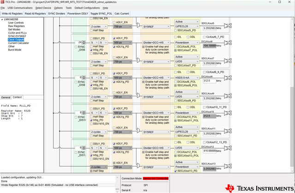Image resolution: width=295 pixels, height=193 pixels.
Task: Select Raw Registers in the tree
Action: [x=17, y=26]
